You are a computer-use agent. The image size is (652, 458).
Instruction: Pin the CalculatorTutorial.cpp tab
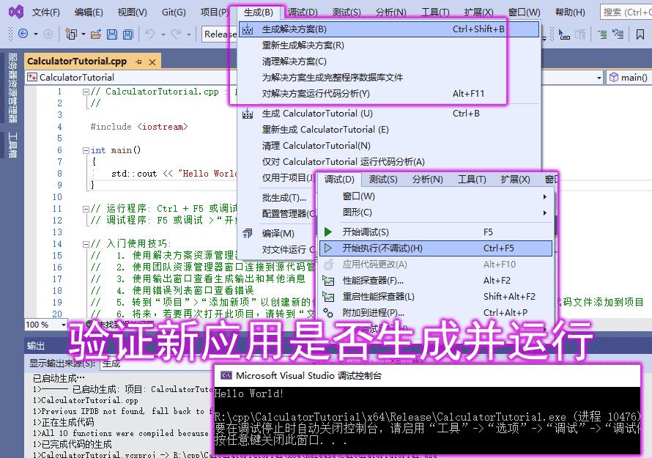point(139,62)
